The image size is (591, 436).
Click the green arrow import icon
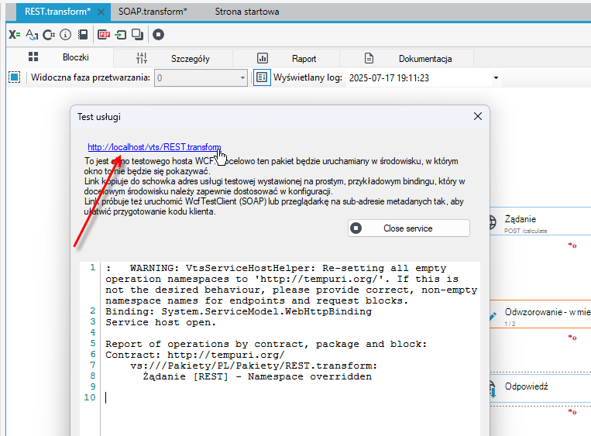(121, 35)
